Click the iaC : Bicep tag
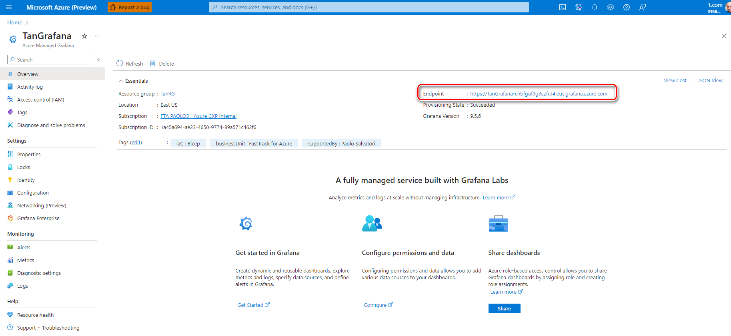The width and height of the screenshot is (731, 336). point(188,143)
